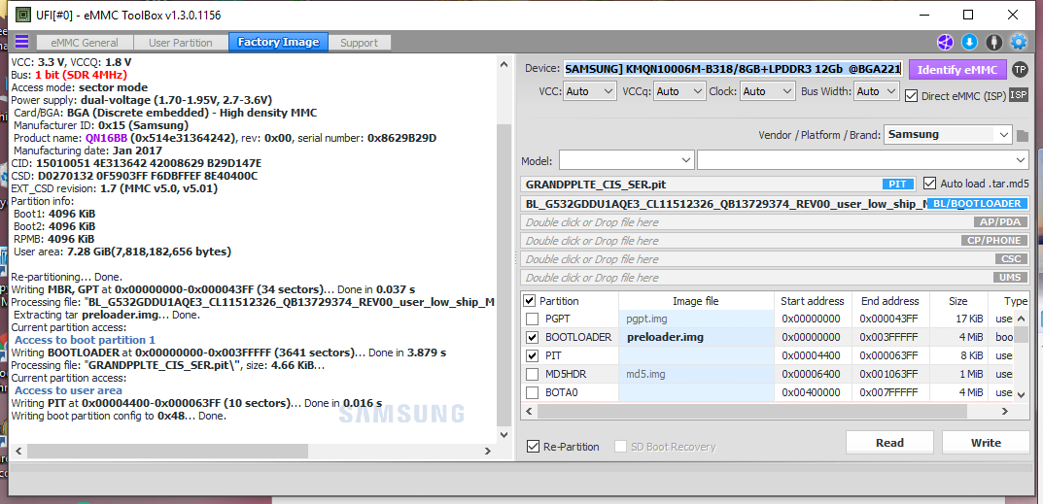Check the BOTA0 partition checkbox

tap(532, 393)
